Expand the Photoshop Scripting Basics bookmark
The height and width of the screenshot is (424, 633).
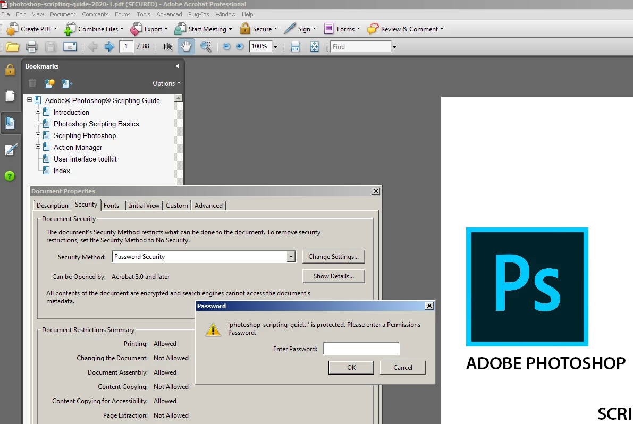coord(38,123)
